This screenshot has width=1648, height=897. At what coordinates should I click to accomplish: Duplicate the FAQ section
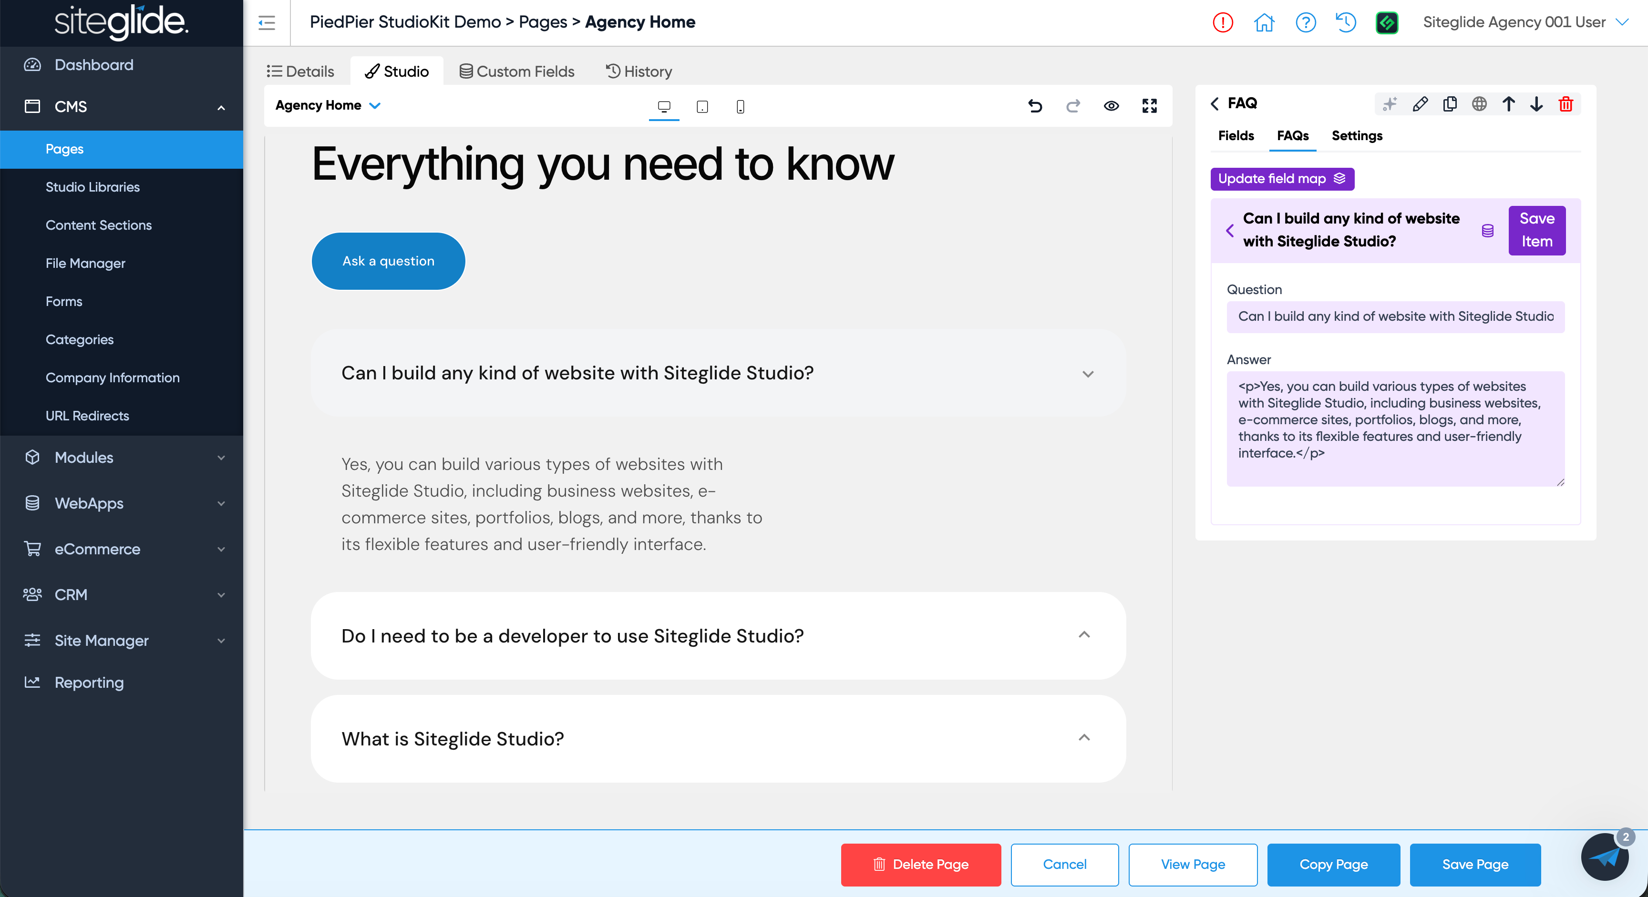(x=1450, y=103)
